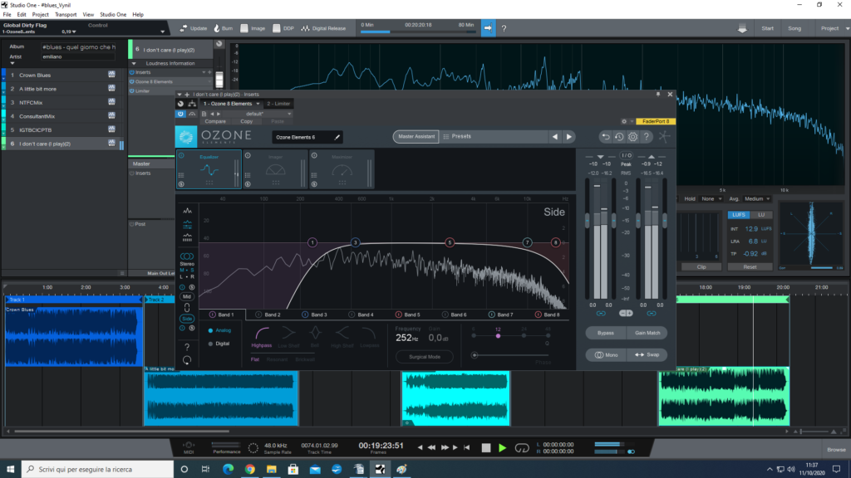Open Ozone help question mark icon

(x=647, y=137)
